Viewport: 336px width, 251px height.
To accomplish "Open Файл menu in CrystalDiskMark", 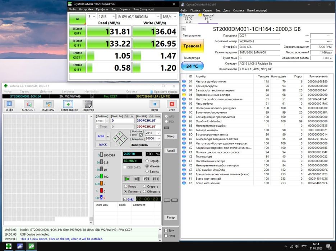I will 72,9.
